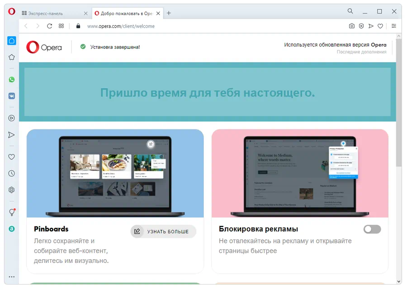This screenshot has width=407, height=290.
Task: Open VK messenger in the sidebar
Action: [x=11, y=96]
